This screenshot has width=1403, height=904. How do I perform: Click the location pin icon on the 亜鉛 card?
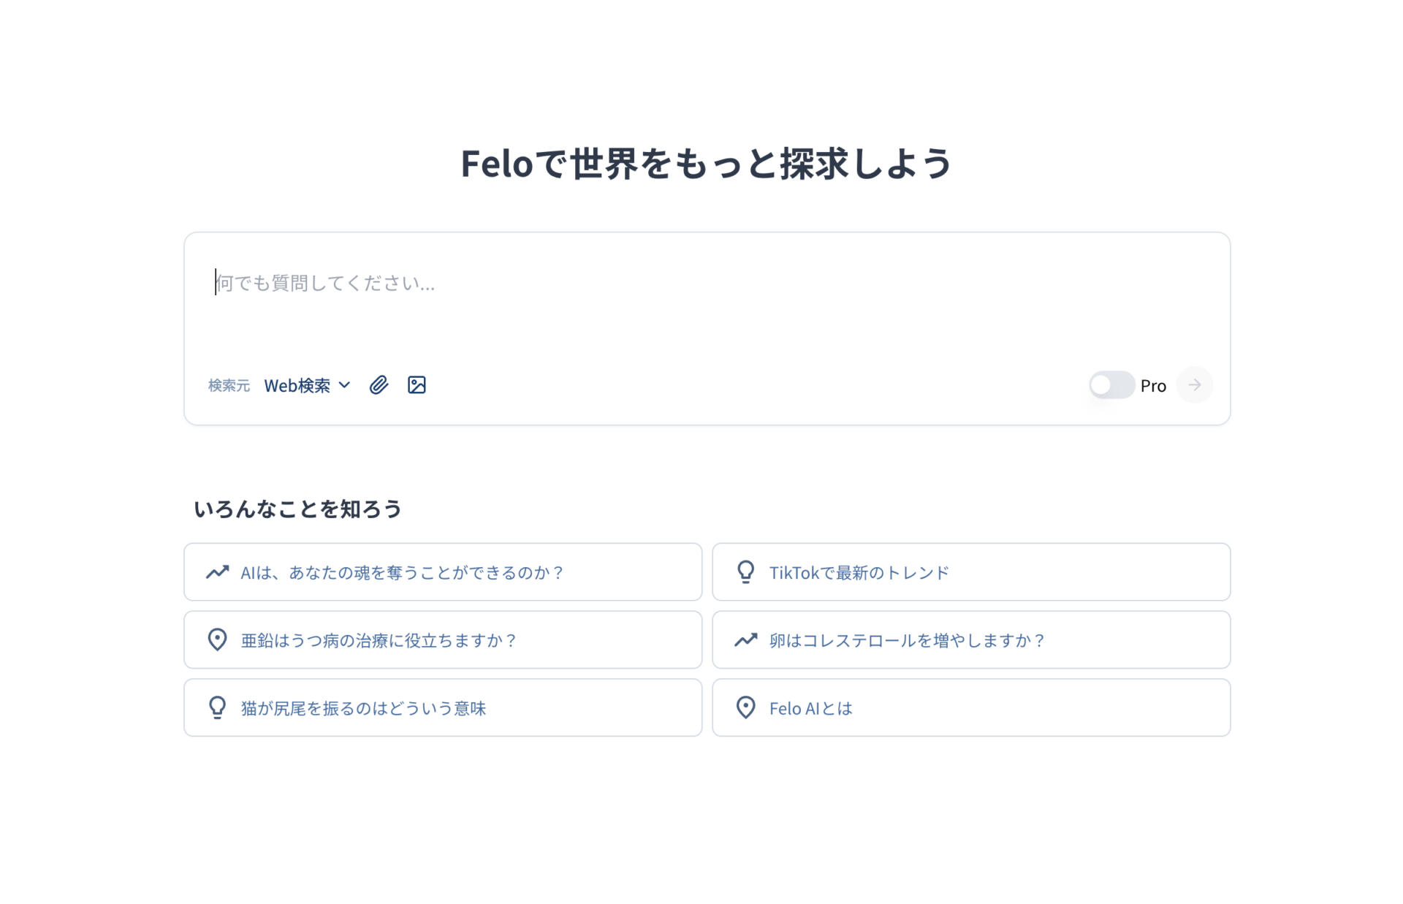click(217, 640)
